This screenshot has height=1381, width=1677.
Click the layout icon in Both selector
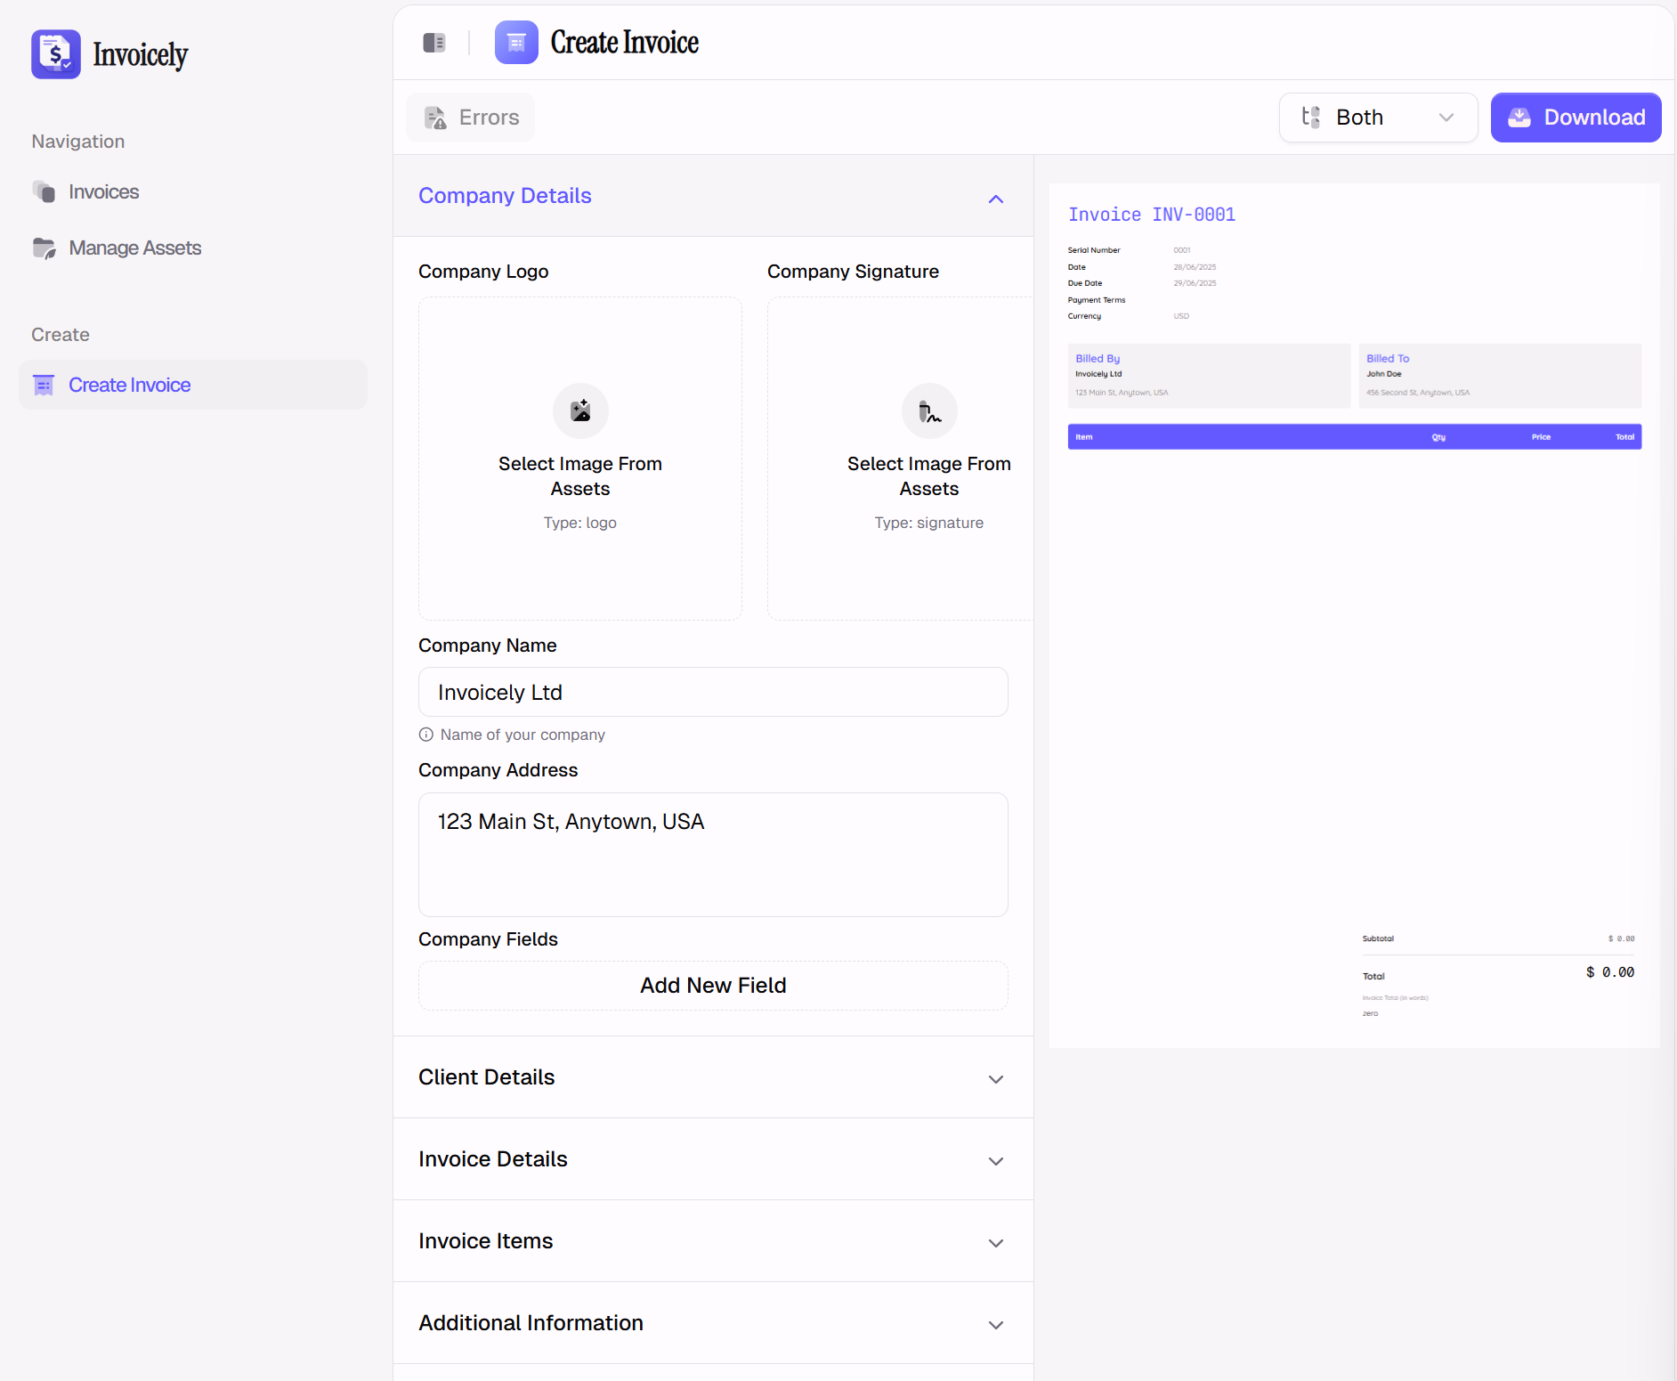tap(1311, 117)
